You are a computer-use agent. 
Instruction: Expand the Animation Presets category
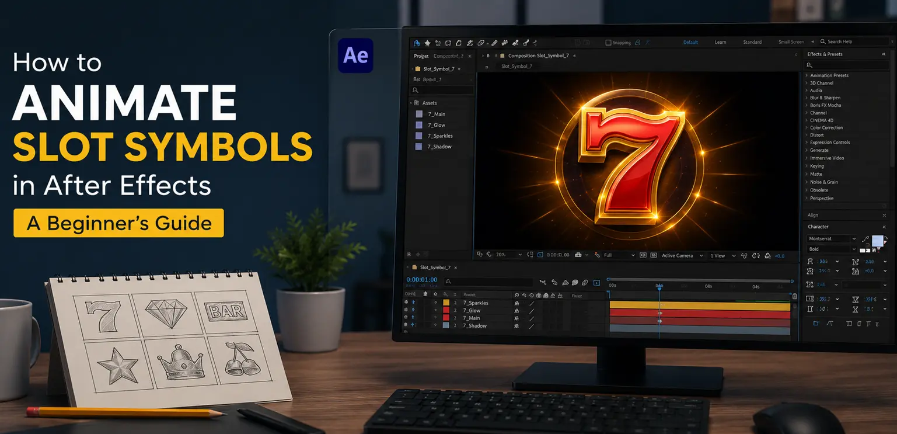pyautogui.click(x=807, y=75)
